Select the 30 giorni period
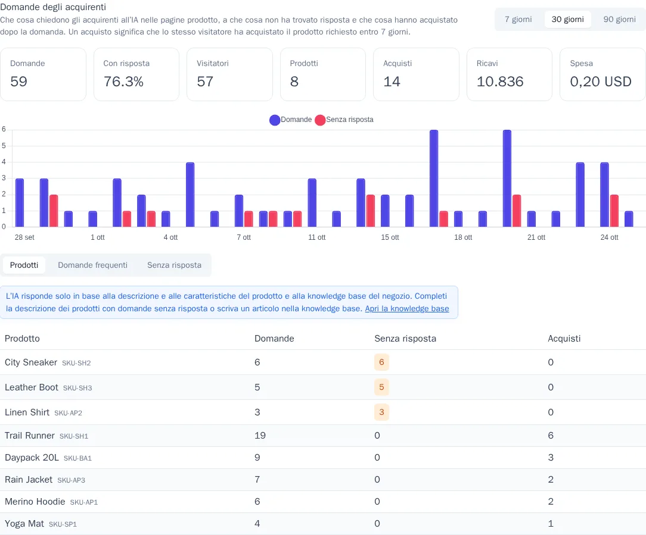The height and width of the screenshot is (535, 646). (x=567, y=20)
